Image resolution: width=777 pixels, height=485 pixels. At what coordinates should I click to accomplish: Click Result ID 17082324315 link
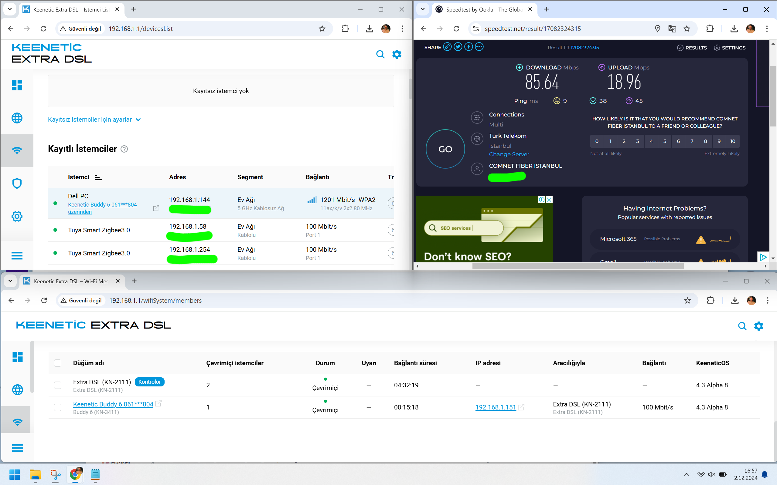pos(584,48)
